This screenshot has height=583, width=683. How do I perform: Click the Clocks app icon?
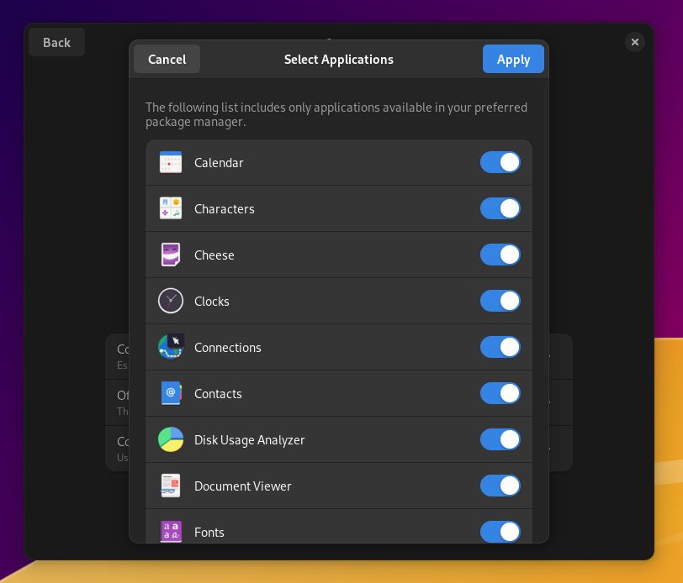[x=171, y=301]
